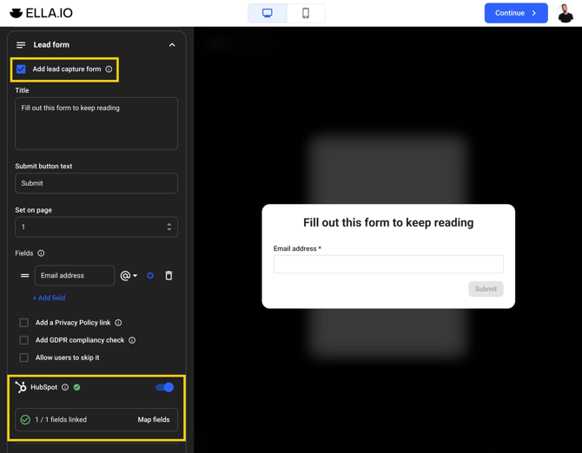
Task: Click the preview heading 'Fill out this form to keep reading'
Action: (388, 222)
